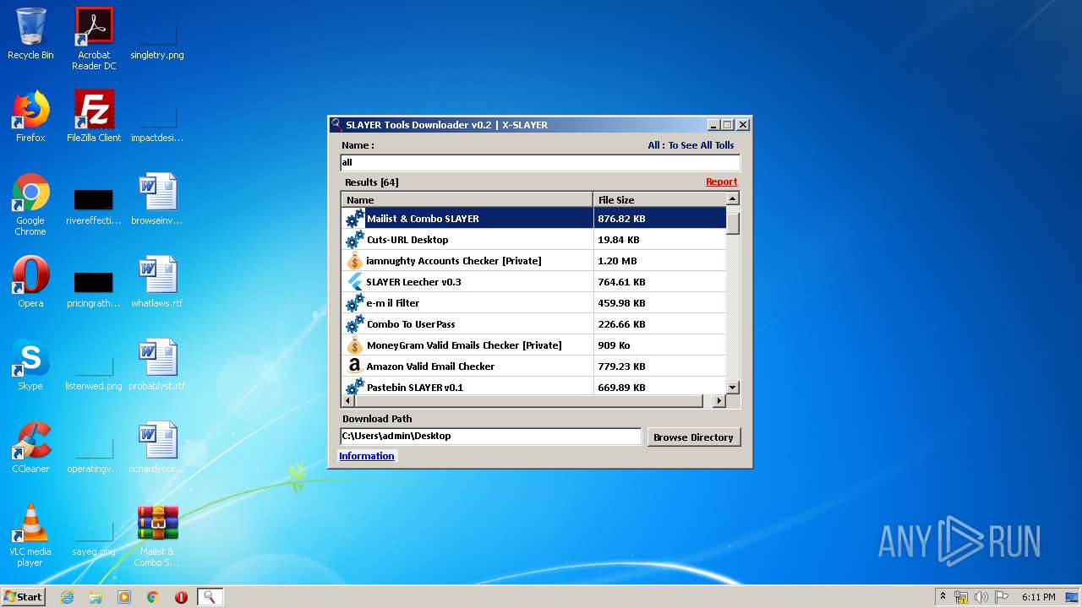Click the volume icon in system tray
This screenshot has height=608, width=1082.
click(981, 597)
